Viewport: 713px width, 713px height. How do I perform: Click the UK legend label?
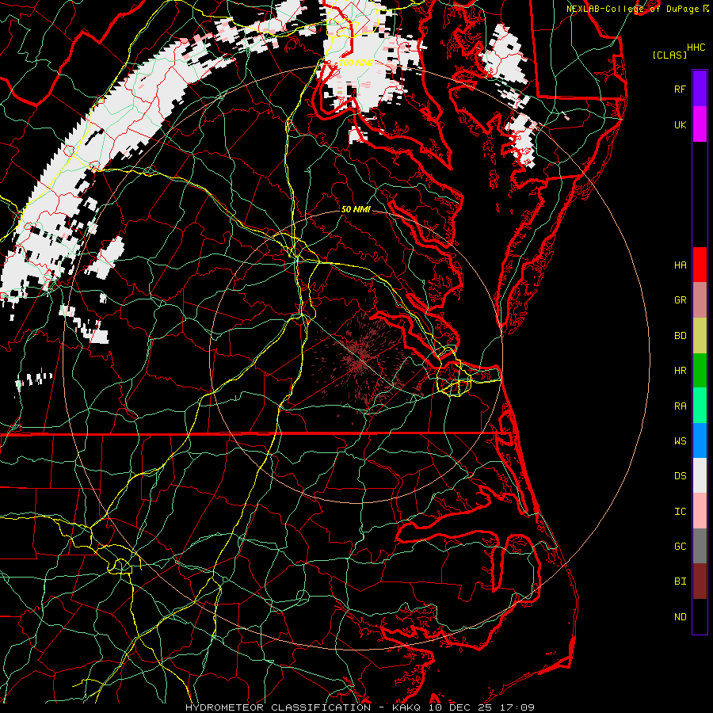(680, 124)
